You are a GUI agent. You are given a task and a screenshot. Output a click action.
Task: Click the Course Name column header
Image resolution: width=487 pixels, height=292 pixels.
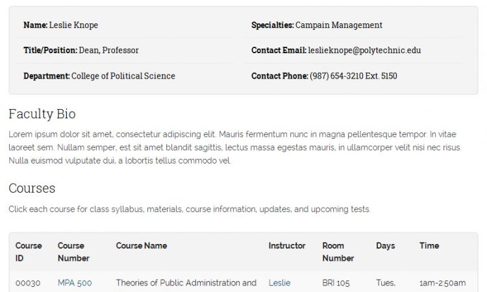click(x=142, y=246)
